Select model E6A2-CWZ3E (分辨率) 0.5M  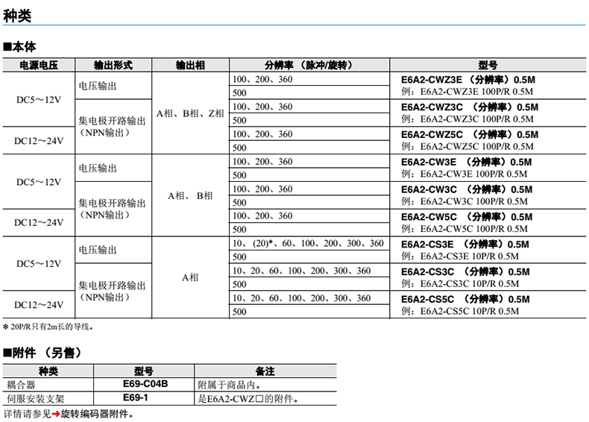(466, 80)
